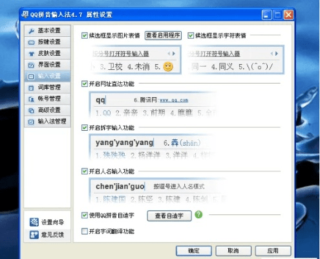Click the user icon beside 帐号管理

tap(32, 99)
